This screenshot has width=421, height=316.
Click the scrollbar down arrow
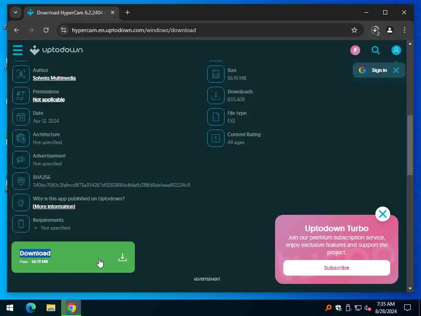tap(410, 288)
